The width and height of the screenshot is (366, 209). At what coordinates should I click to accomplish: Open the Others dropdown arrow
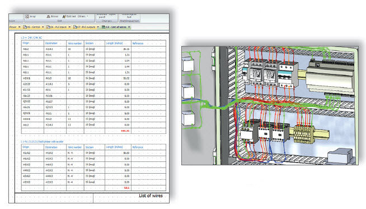[x=87, y=16]
